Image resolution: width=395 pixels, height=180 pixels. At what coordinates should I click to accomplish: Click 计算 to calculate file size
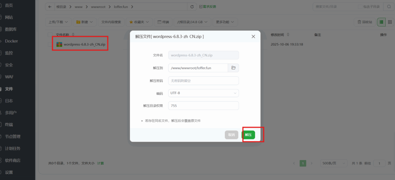pyautogui.click(x=101, y=163)
